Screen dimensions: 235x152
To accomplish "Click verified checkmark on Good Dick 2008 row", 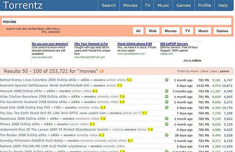I will click(166, 107).
